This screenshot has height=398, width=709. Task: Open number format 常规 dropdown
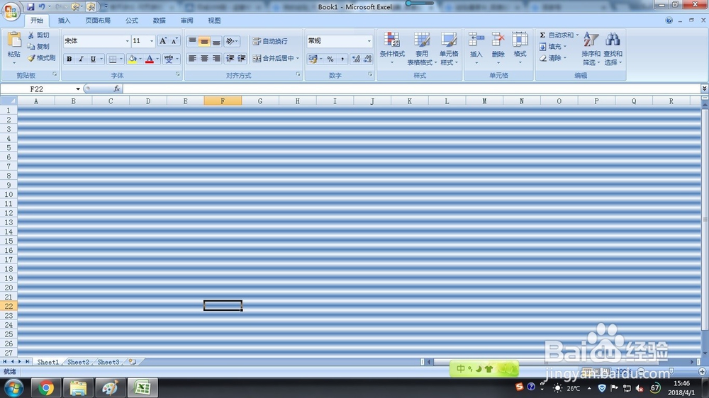[x=369, y=41]
